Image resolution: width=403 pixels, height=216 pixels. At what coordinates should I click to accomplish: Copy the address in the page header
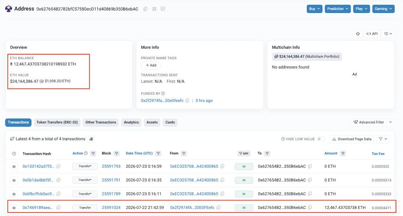tap(145, 9)
